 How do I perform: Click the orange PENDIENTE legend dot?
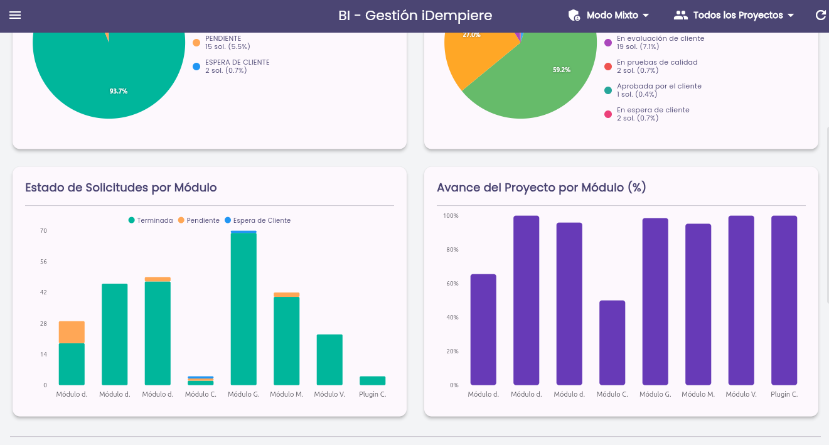(196, 43)
